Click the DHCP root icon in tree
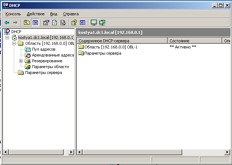The width and height of the screenshot is (232, 165). point(7,32)
